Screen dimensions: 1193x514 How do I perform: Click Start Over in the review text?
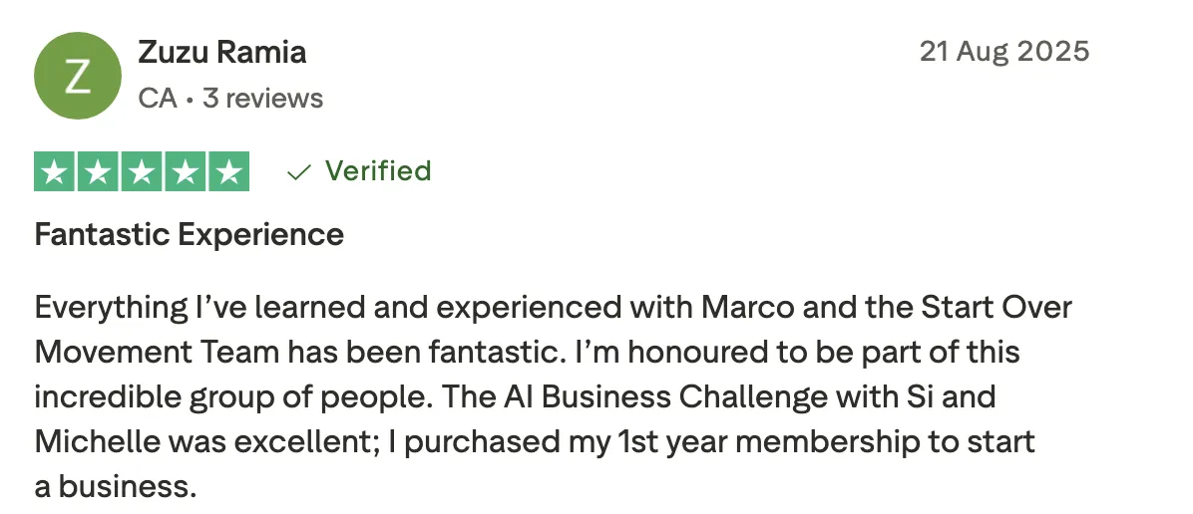pyautogui.click(x=995, y=307)
